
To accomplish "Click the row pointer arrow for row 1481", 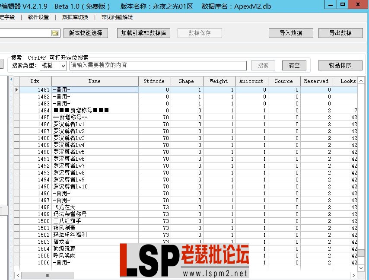I will coord(16,89).
